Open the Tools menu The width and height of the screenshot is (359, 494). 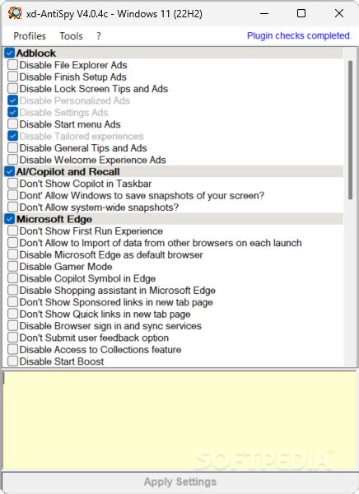72,36
